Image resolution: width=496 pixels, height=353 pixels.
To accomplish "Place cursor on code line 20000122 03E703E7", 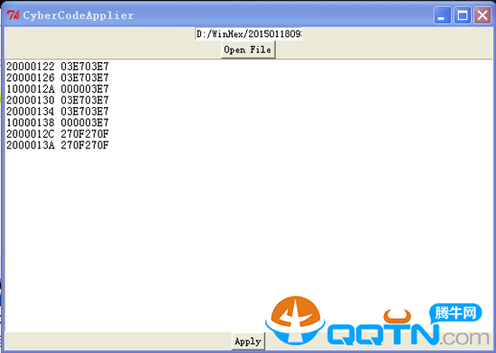I will click(58, 67).
